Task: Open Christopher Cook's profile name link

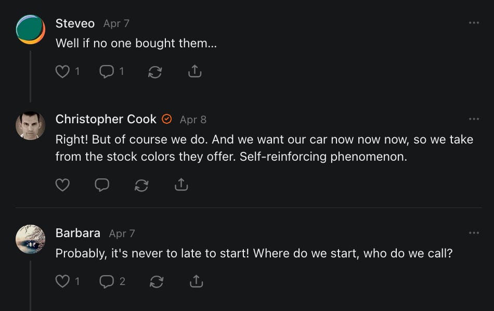Action: (x=106, y=119)
